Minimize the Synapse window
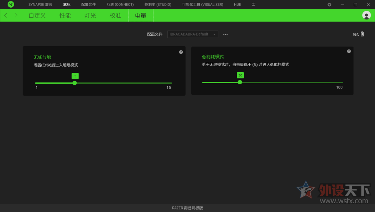This screenshot has width=375, height=212. coord(342,5)
